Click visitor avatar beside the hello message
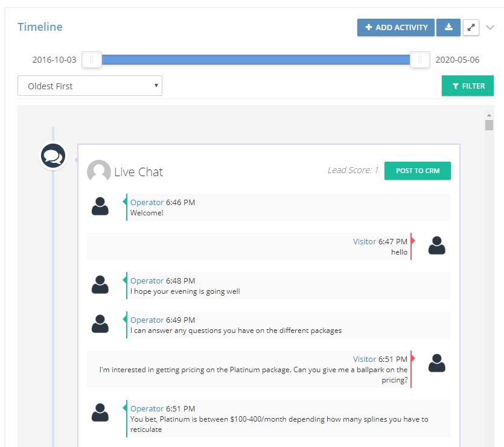The width and height of the screenshot is (504, 447). [437, 245]
